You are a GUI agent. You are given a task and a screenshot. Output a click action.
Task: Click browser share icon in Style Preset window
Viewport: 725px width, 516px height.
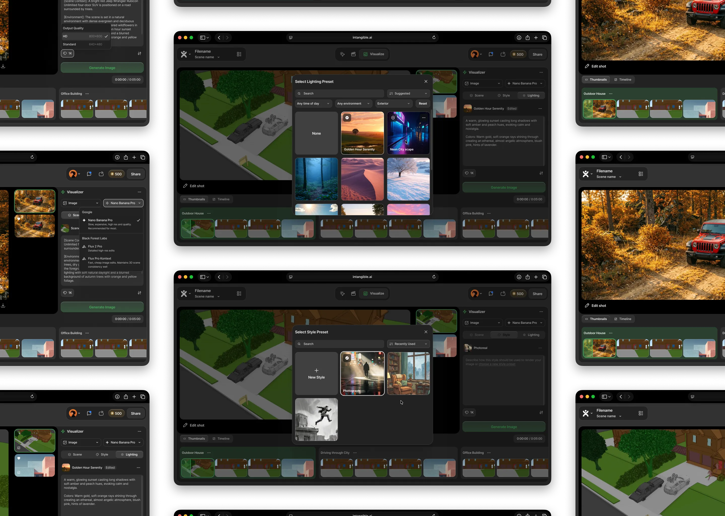(527, 277)
